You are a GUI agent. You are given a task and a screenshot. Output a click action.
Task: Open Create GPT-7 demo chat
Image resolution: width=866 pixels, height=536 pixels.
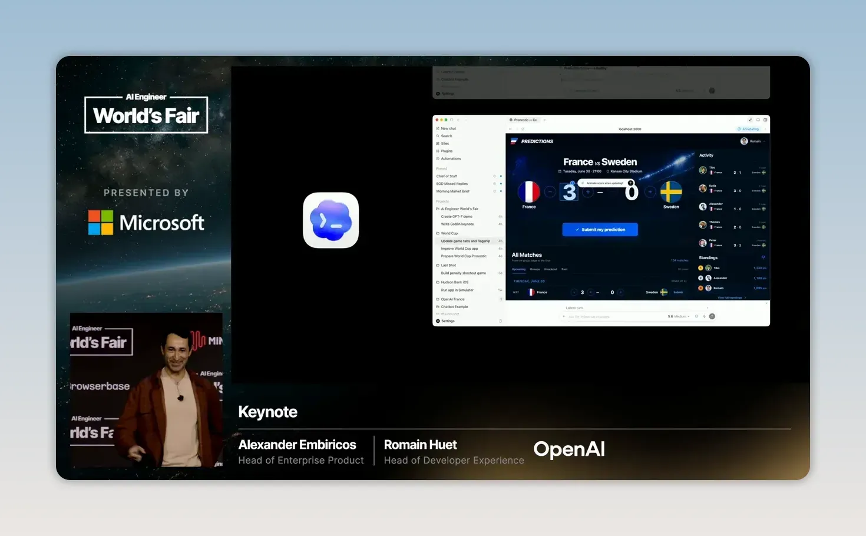[x=470, y=217]
